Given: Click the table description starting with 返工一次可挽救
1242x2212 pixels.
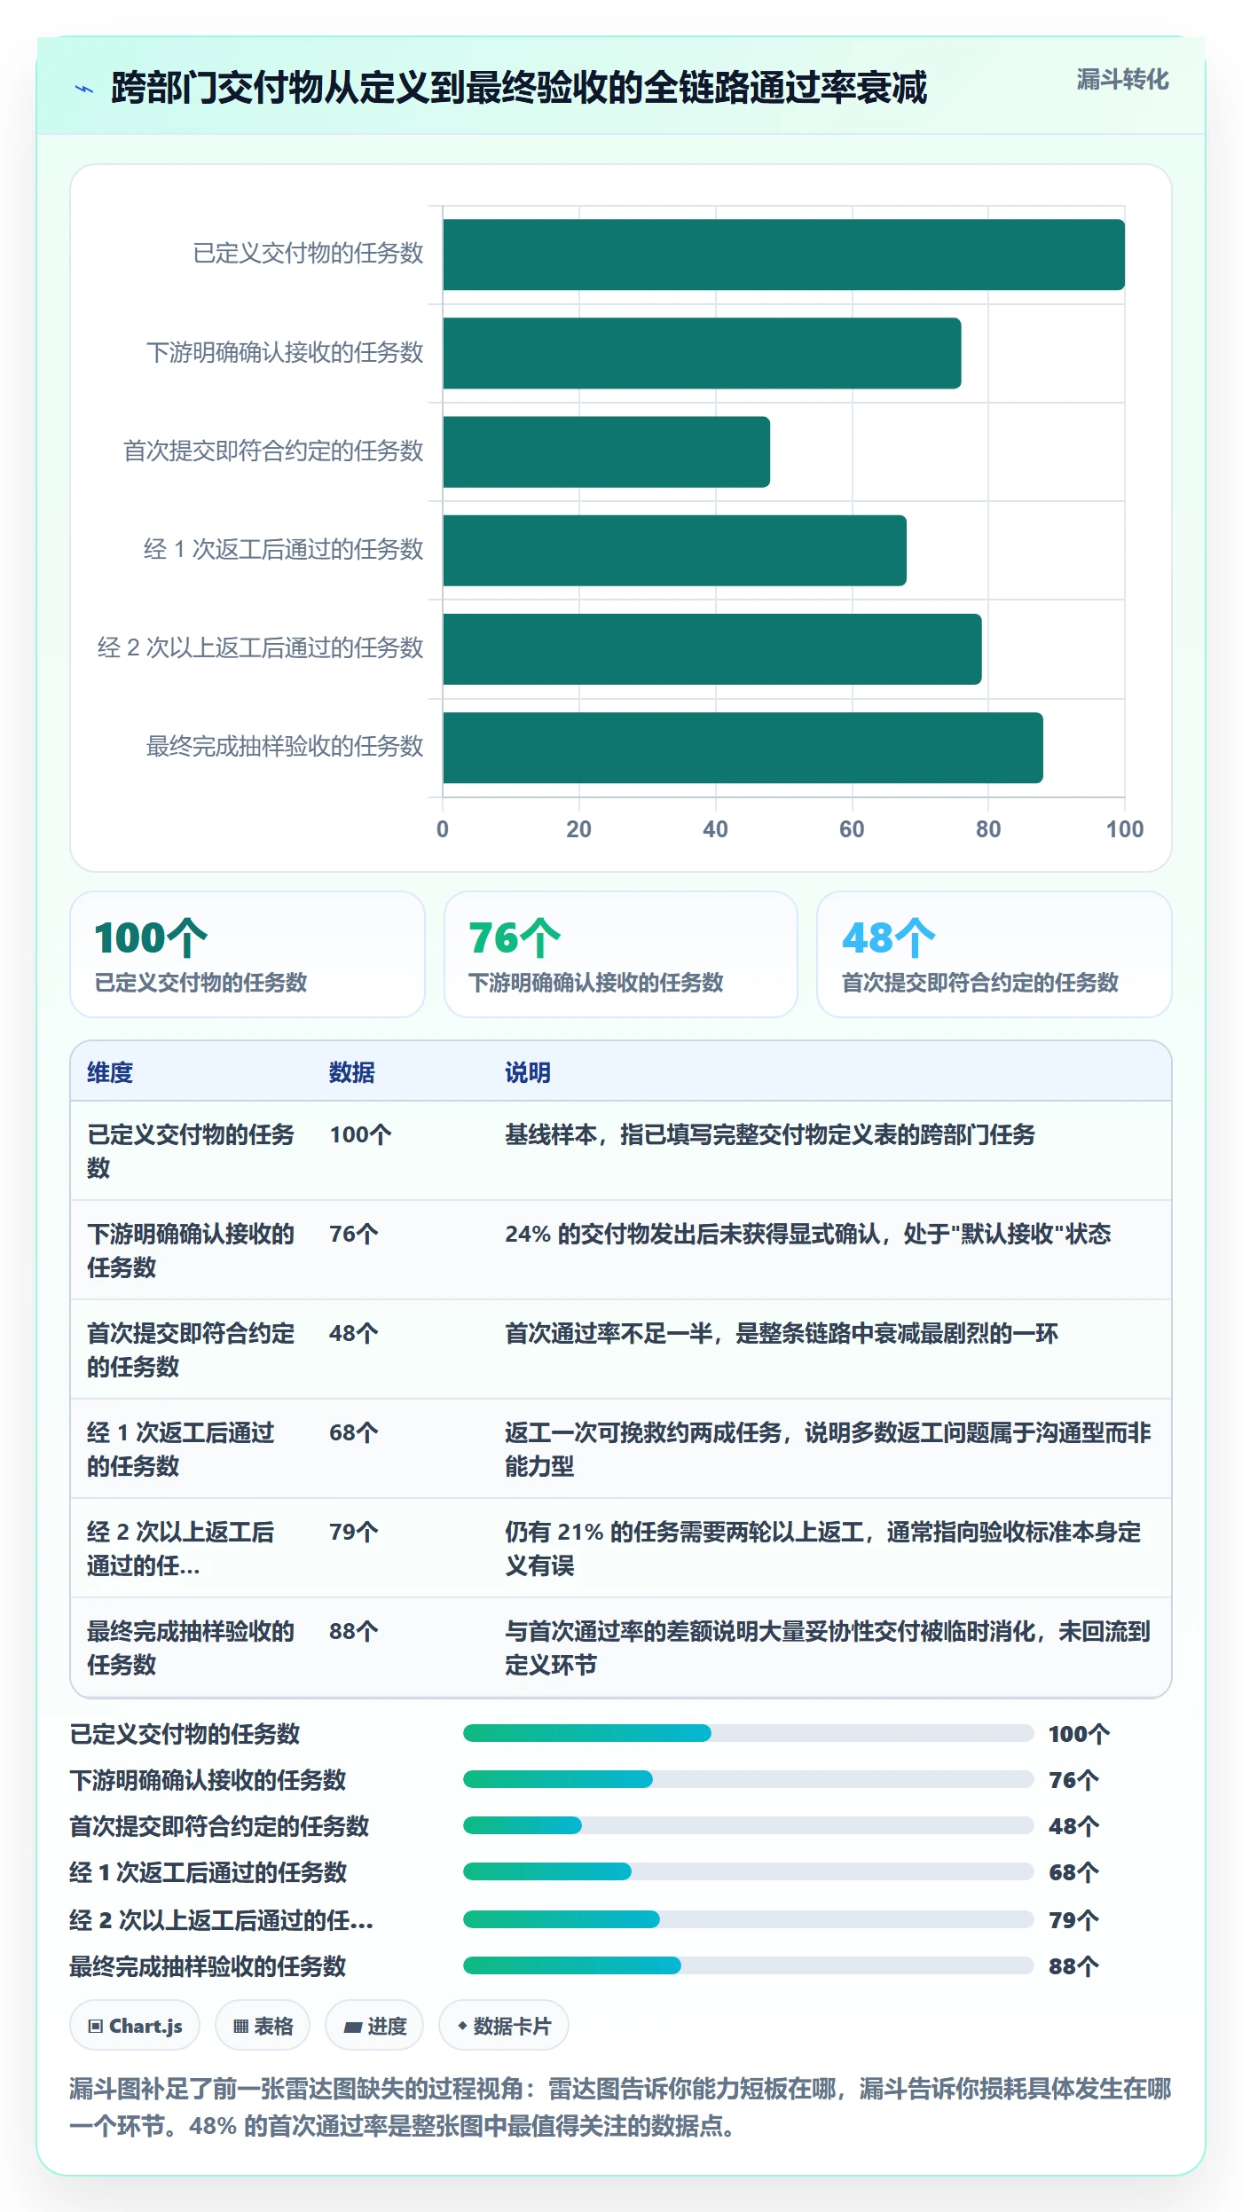Looking at the screenshot, I should click(828, 1449).
